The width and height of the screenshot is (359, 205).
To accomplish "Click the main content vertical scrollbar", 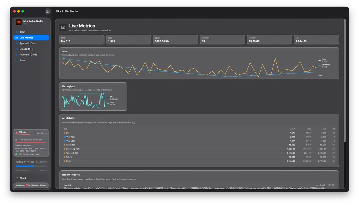I will 345,81.
